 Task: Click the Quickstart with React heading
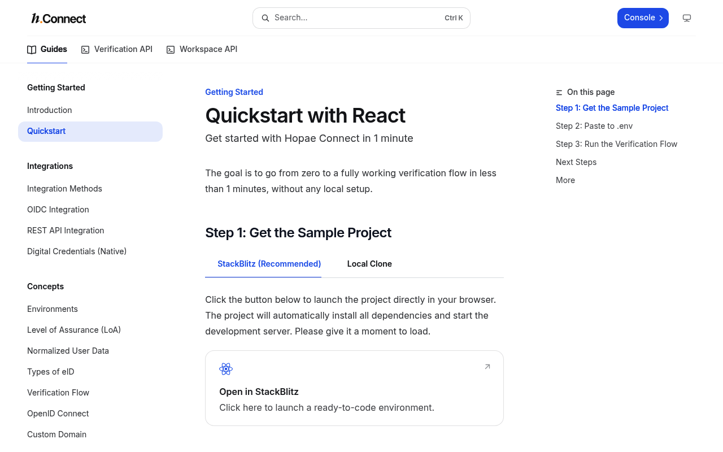coord(305,115)
